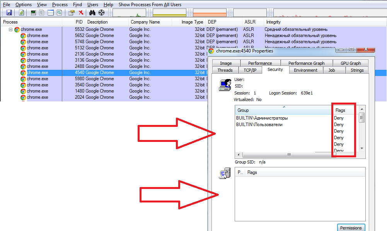Click the yellow commit history mini graph
Image resolution: width=387 pixels, height=231 pixels.
click(x=170, y=13)
